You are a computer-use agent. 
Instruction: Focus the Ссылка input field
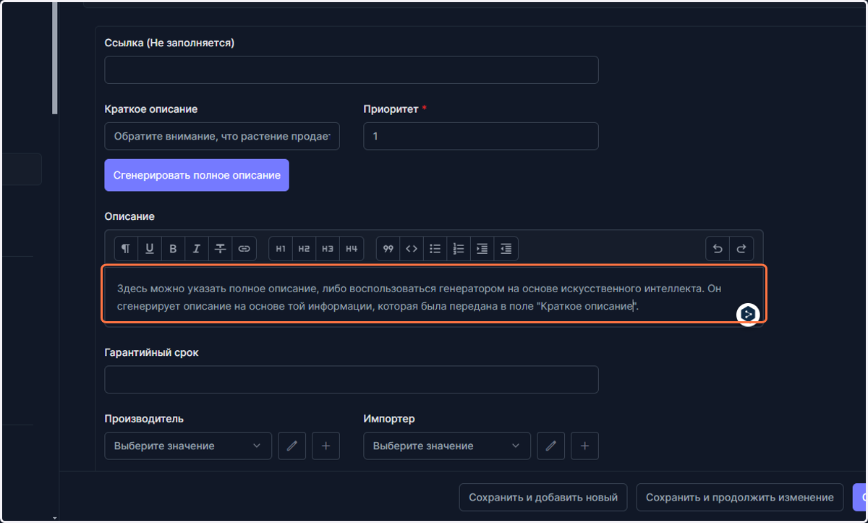coord(352,70)
